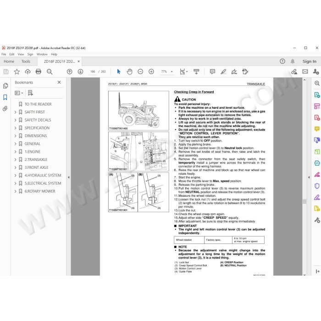The image size is (321, 321).
Task: Expand the GENERAL bookmark
Action: (x=15, y=144)
